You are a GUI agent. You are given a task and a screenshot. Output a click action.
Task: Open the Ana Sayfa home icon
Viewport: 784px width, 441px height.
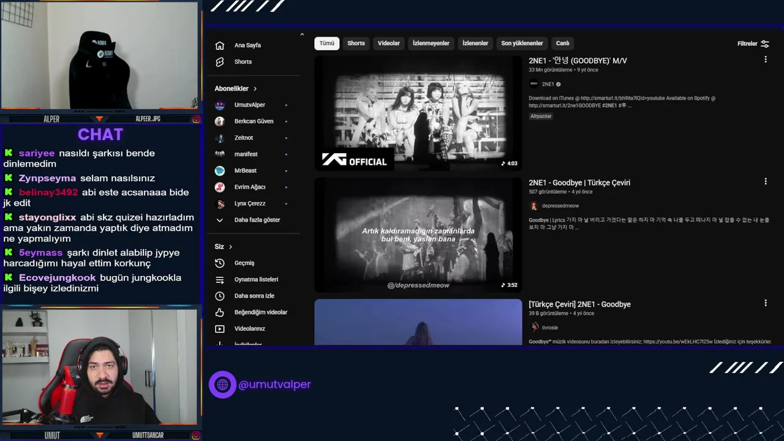220,45
